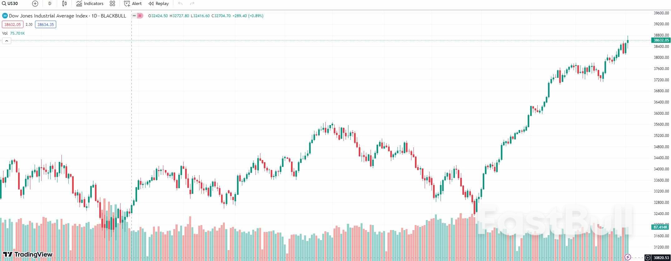Select the candlestick chart style icon
This screenshot has height=261, width=671.
click(64, 3)
